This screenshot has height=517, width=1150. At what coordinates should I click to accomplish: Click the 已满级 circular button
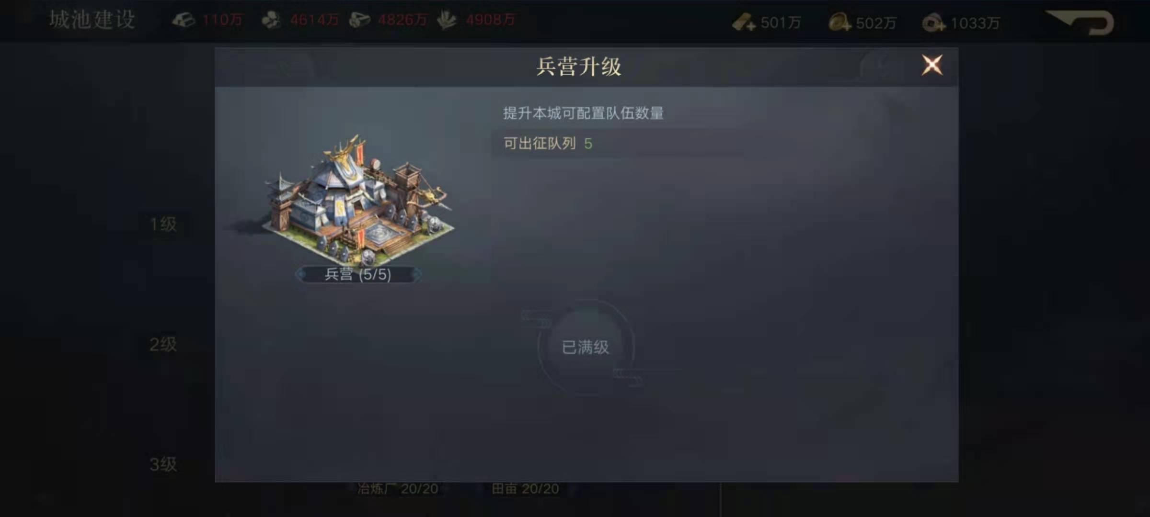click(585, 347)
